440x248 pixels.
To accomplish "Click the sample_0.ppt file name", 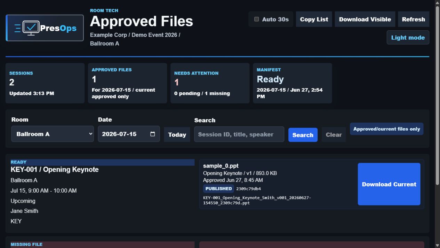I will tap(221, 166).
